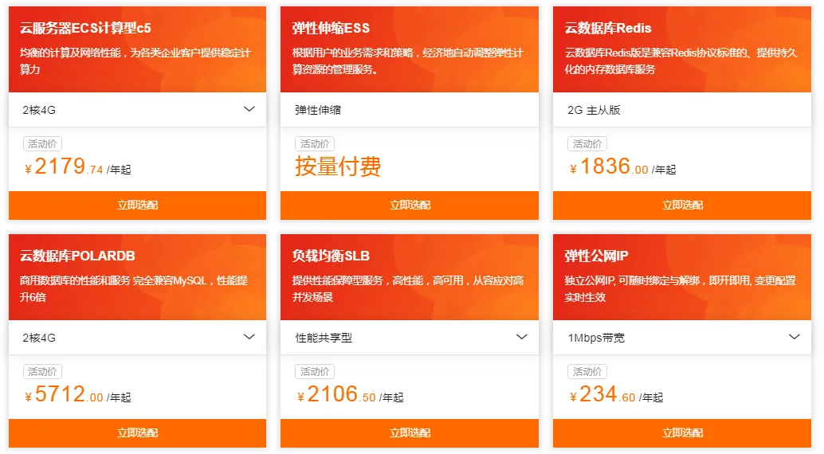Click the 活动价 tag on ECS c5 card
The image size is (824, 454).
click(42, 144)
